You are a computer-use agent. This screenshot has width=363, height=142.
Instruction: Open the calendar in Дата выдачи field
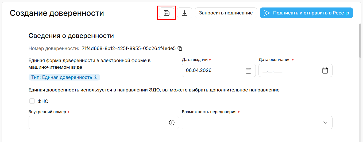[248, 70]
